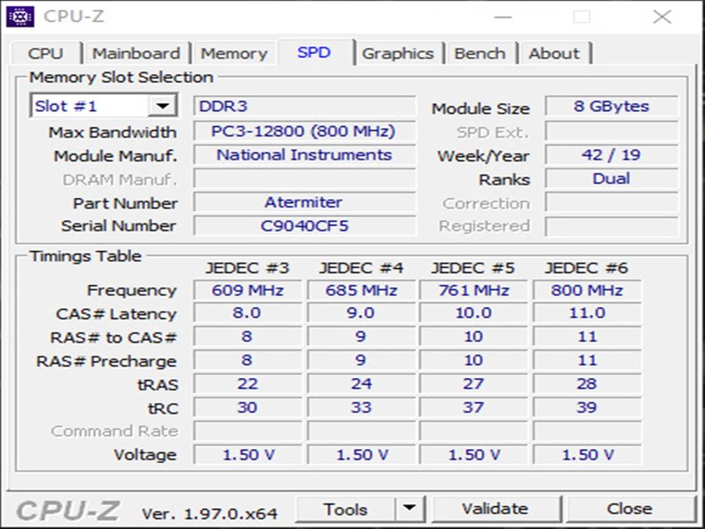Click the 609 MHz frequency cell

(x=248, y=290)
